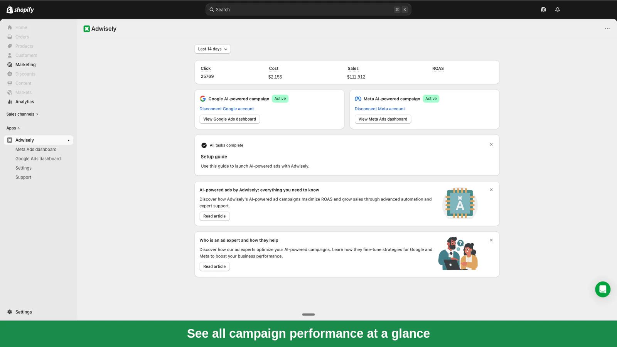Click the Meta campaign Active badge
Screen dimensions: 617x347
(x=431, y=99)
